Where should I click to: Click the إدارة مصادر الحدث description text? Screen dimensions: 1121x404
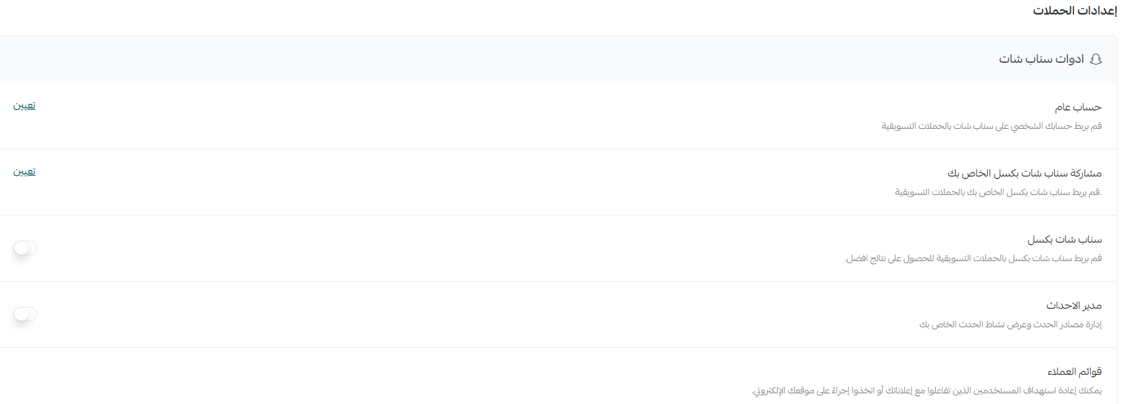pyautogui.click(x=1010, y=325)
